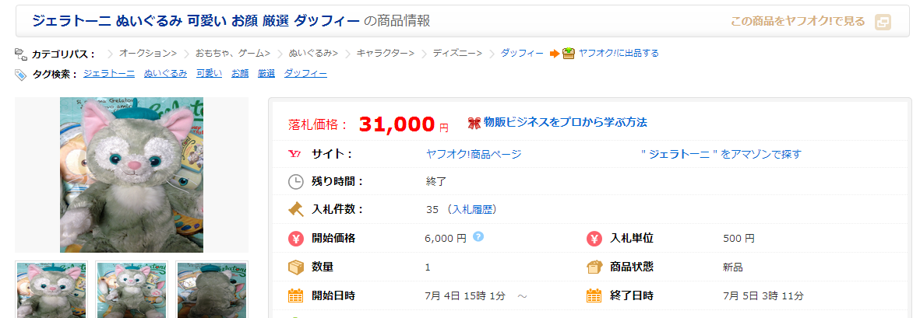The image size is (920, 318).
Task: Select the 厳選 tag link
Action: click(266, 73)
